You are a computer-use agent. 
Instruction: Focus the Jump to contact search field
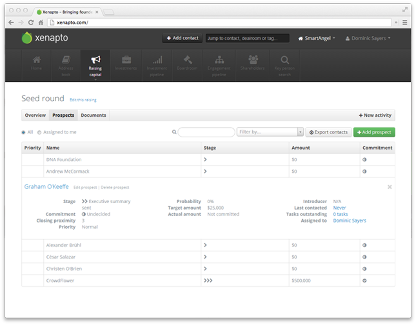click(x=247, y=38)
